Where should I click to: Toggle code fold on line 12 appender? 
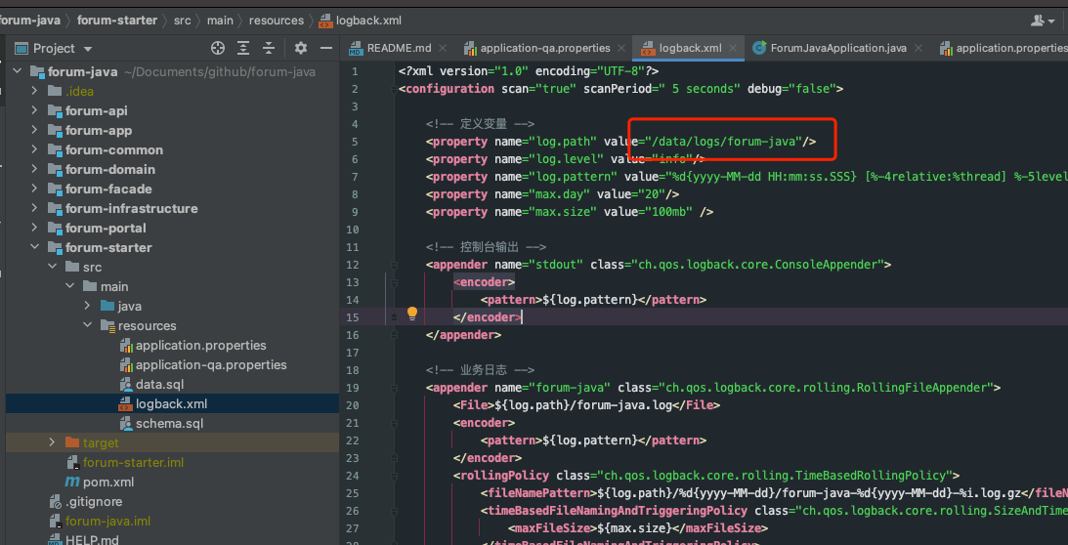[394, 265]
